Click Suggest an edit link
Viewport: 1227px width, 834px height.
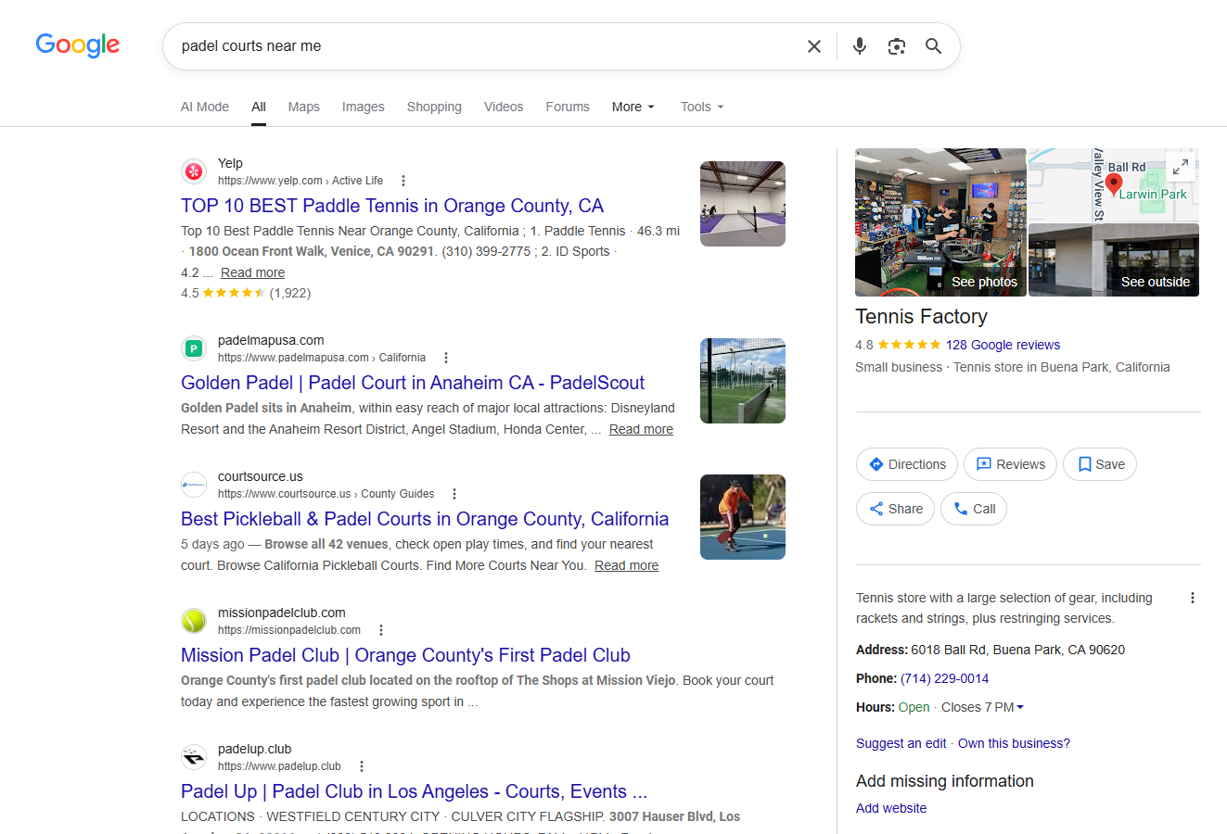click(x=901, y=743)
